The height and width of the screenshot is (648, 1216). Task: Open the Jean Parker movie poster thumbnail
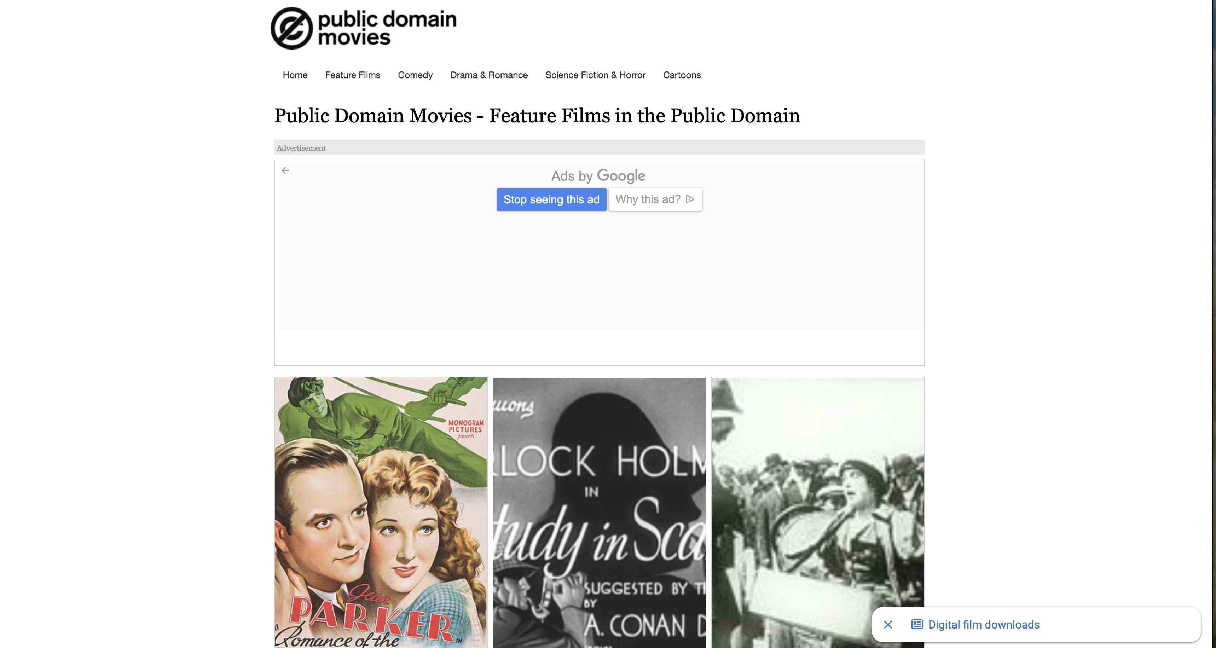tap(381, 512)
